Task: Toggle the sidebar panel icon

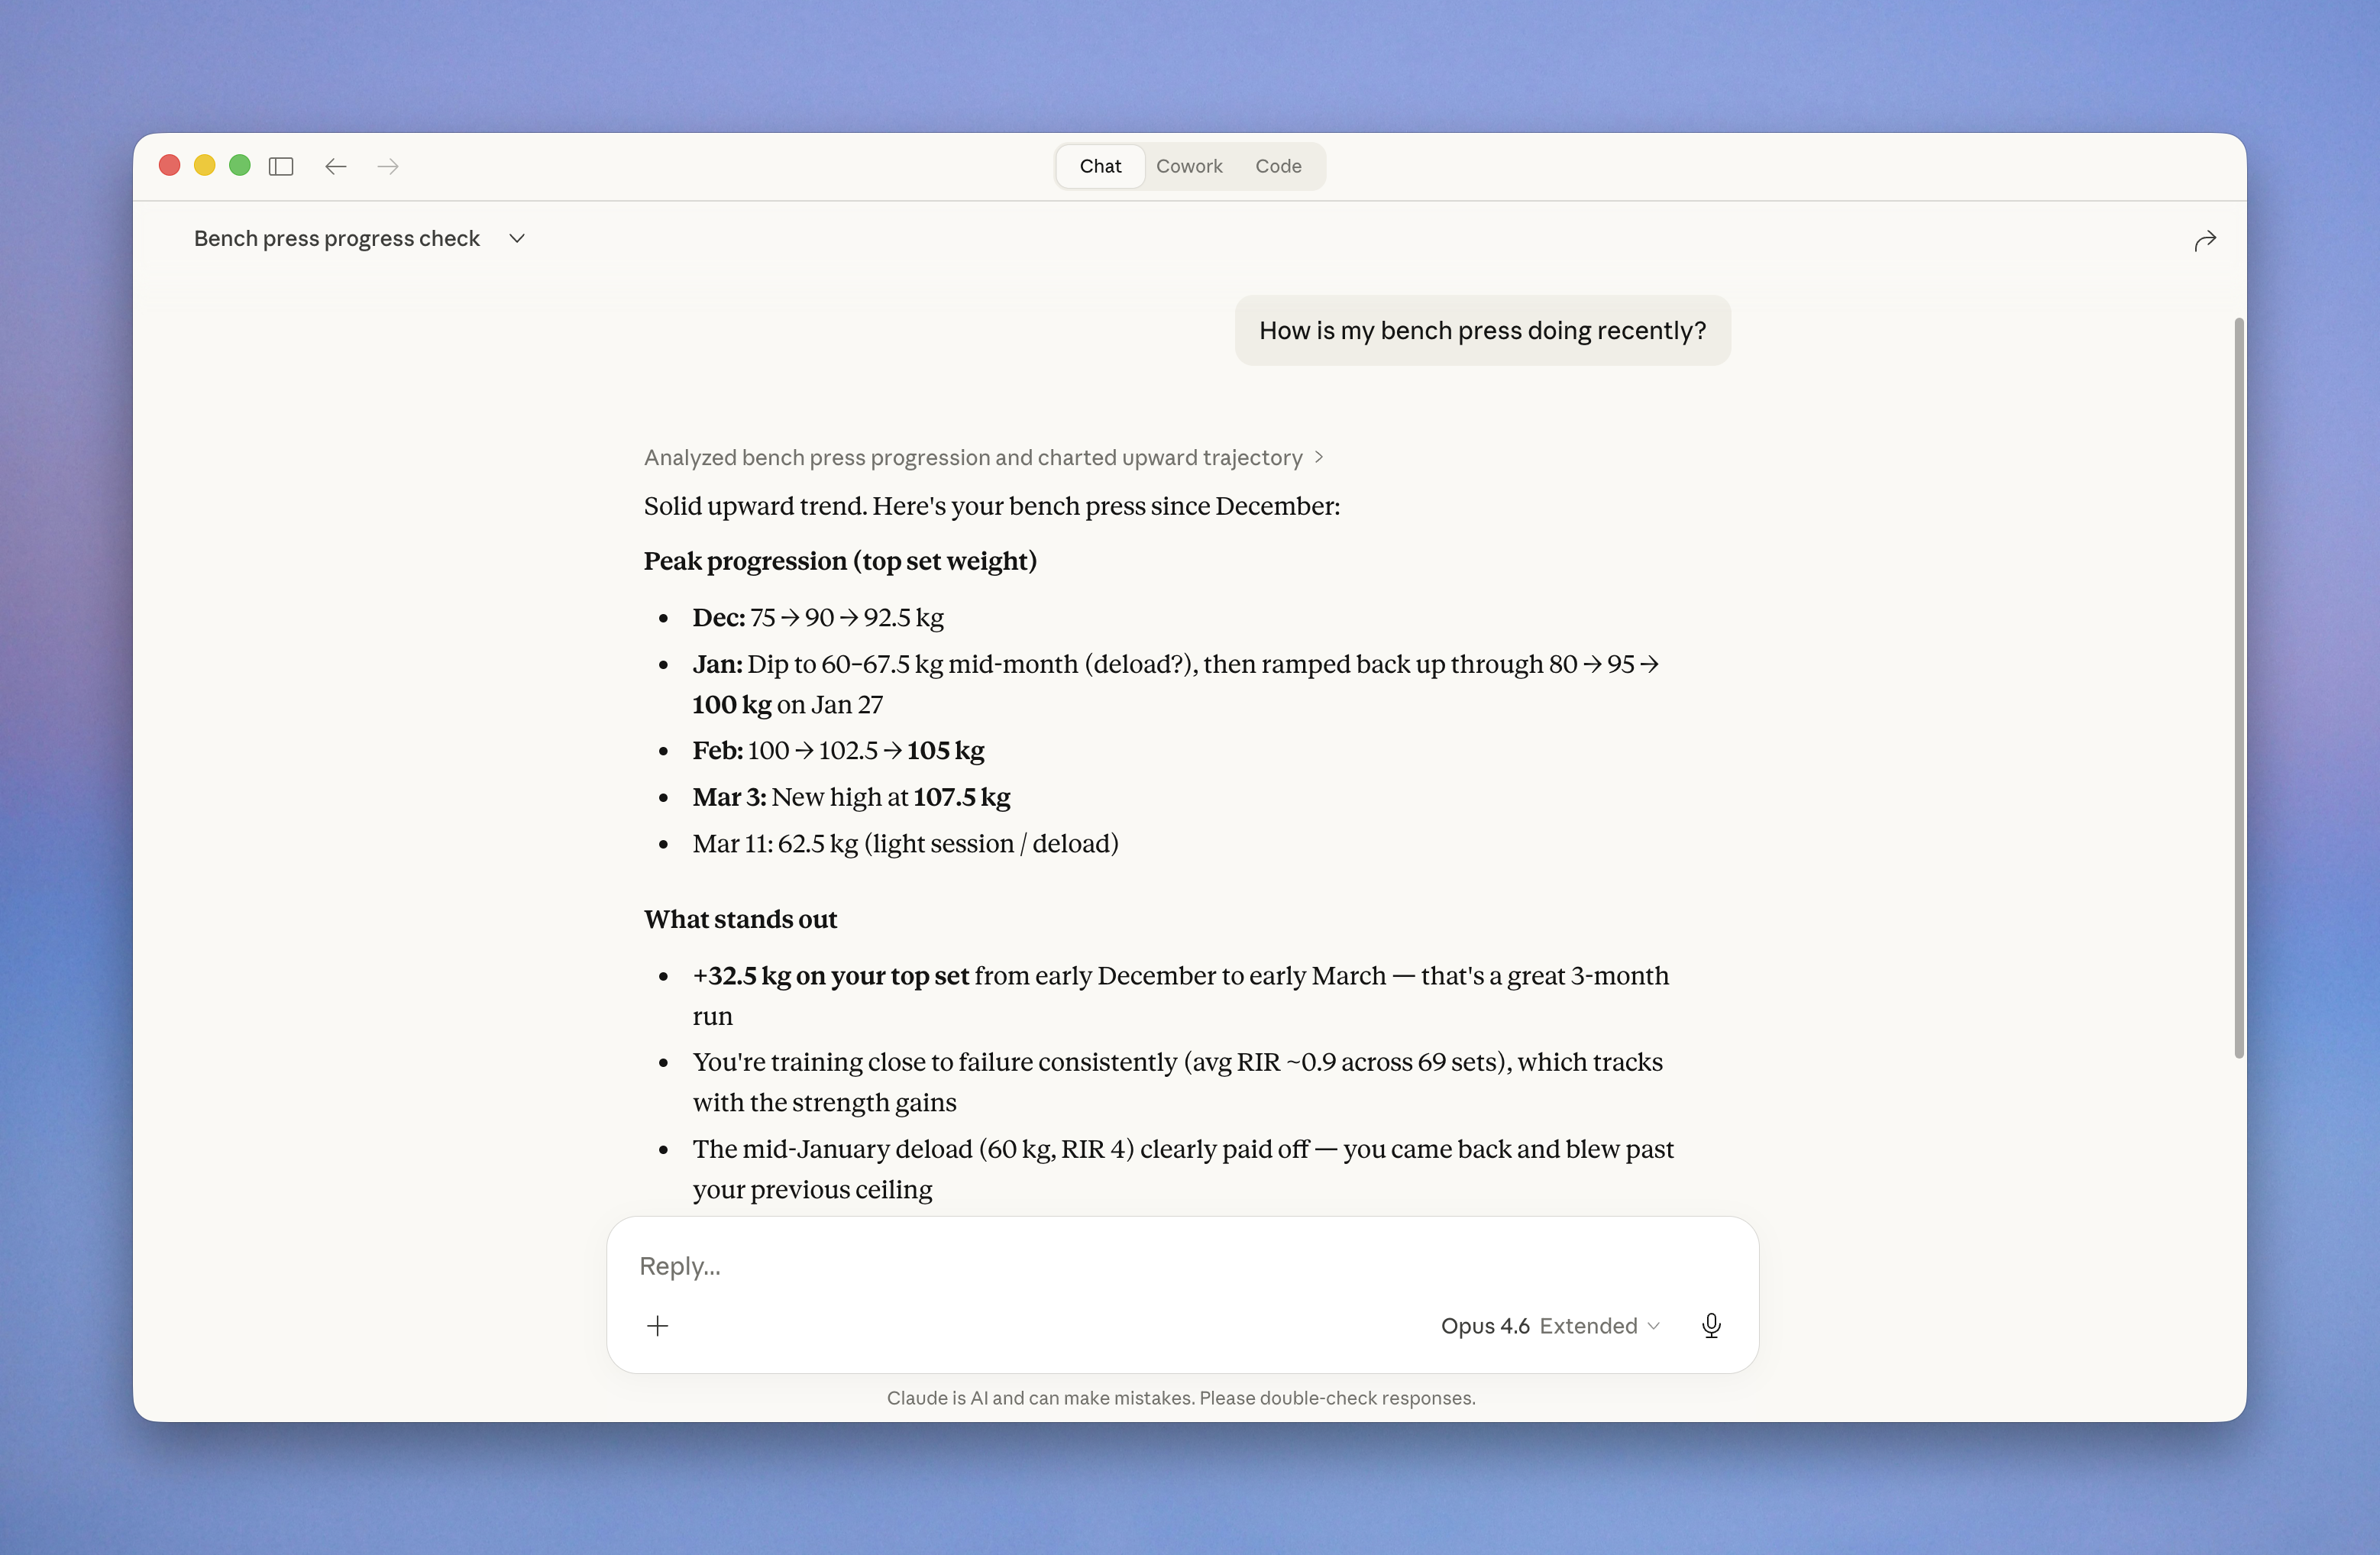Action: coord(281,166)
